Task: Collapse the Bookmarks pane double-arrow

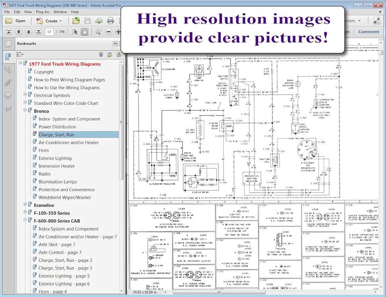Action: point(115,44)
